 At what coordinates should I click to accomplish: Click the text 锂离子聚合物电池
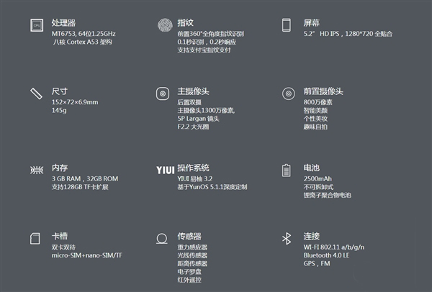pos(328,195)
